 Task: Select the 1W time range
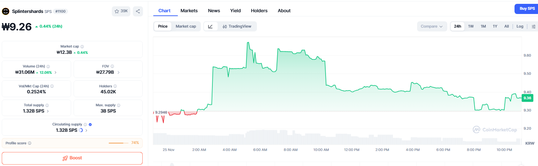point(471,26)
